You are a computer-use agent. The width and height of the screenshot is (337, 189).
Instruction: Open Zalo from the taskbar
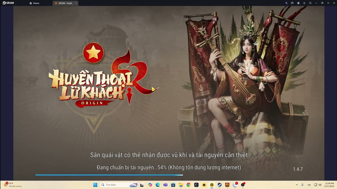pos(235,185)
